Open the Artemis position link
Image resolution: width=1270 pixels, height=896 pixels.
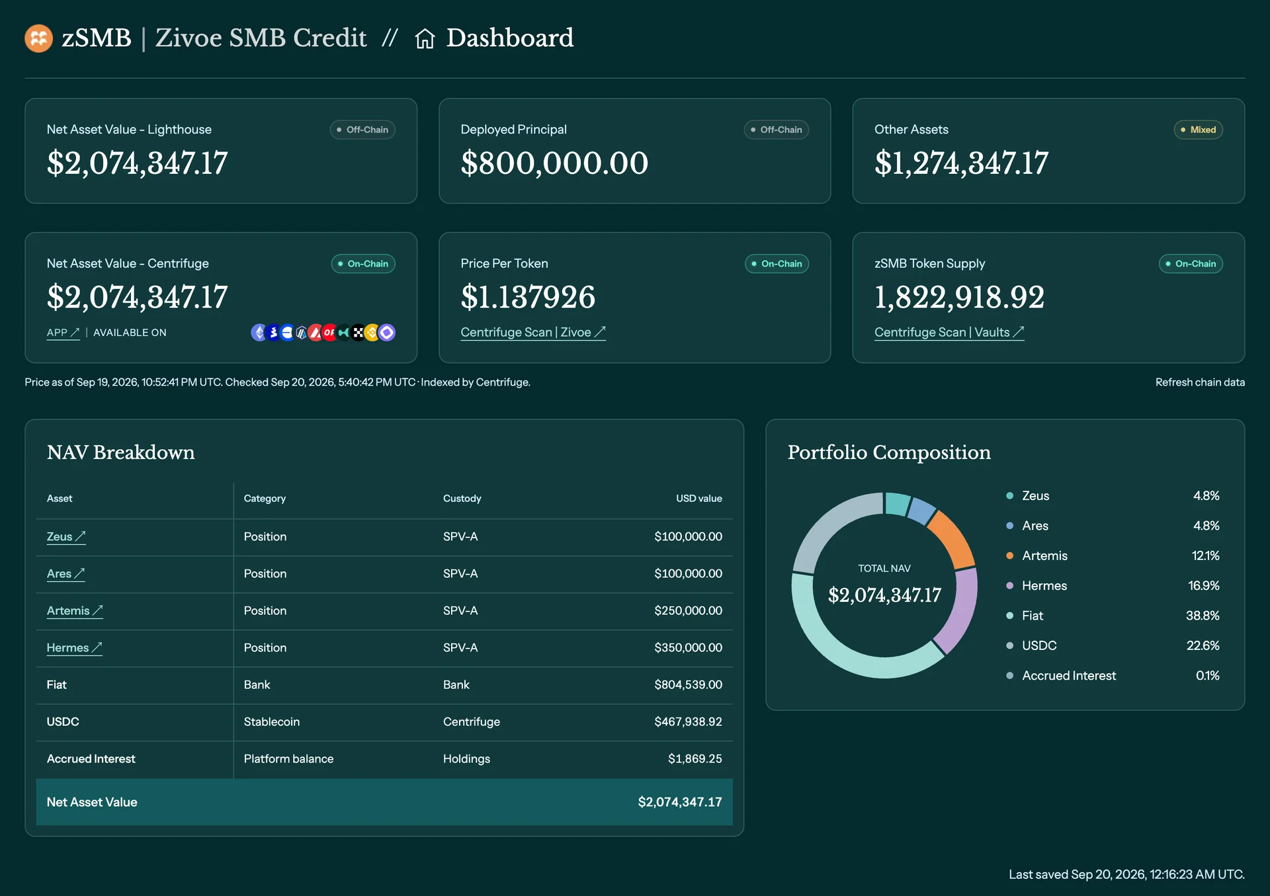pyautogui.click(x=75, y=611)
